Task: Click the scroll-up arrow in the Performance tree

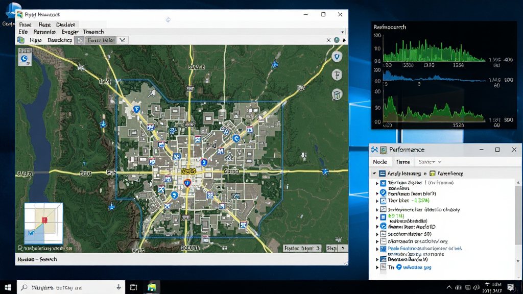Action: 518,183
